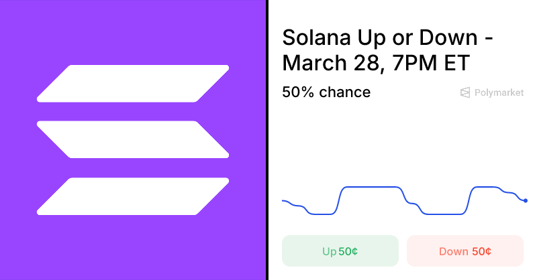This screenshot has height=280, width=537.
Task: Click the chart line's left starting point
Action: pos(283,200)
